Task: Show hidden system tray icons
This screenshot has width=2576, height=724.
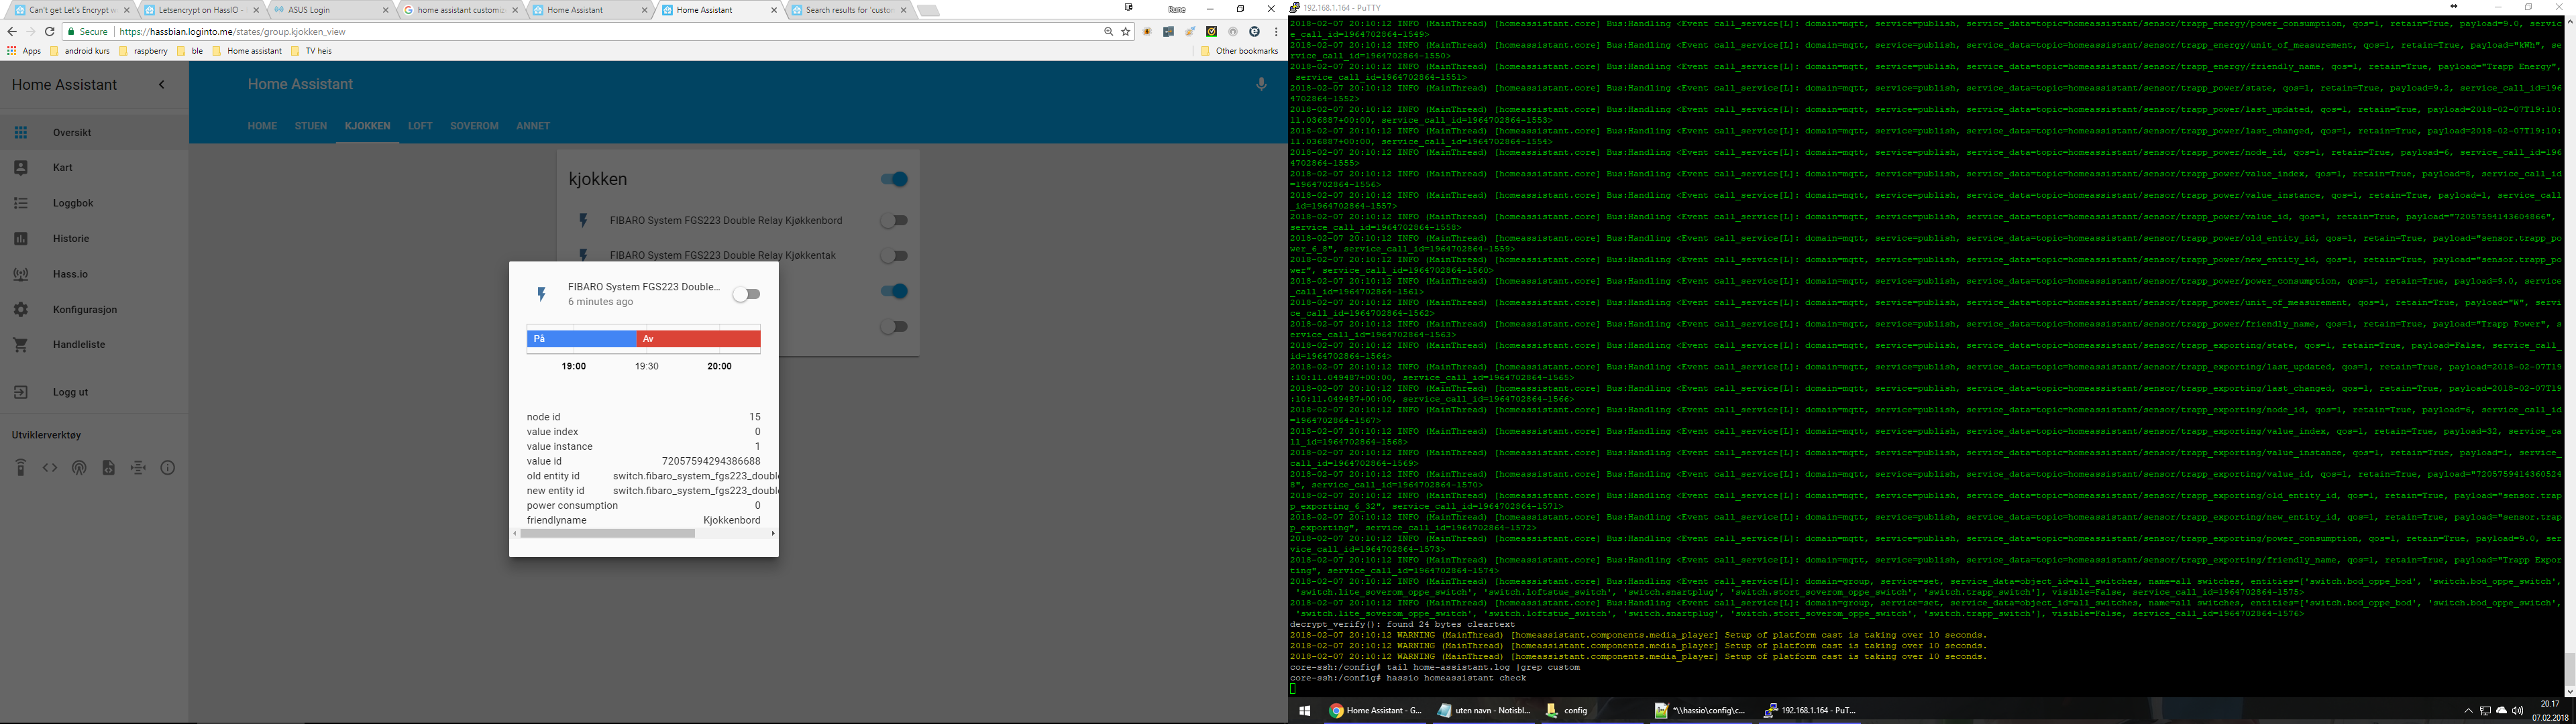Action: [2468, 711]
